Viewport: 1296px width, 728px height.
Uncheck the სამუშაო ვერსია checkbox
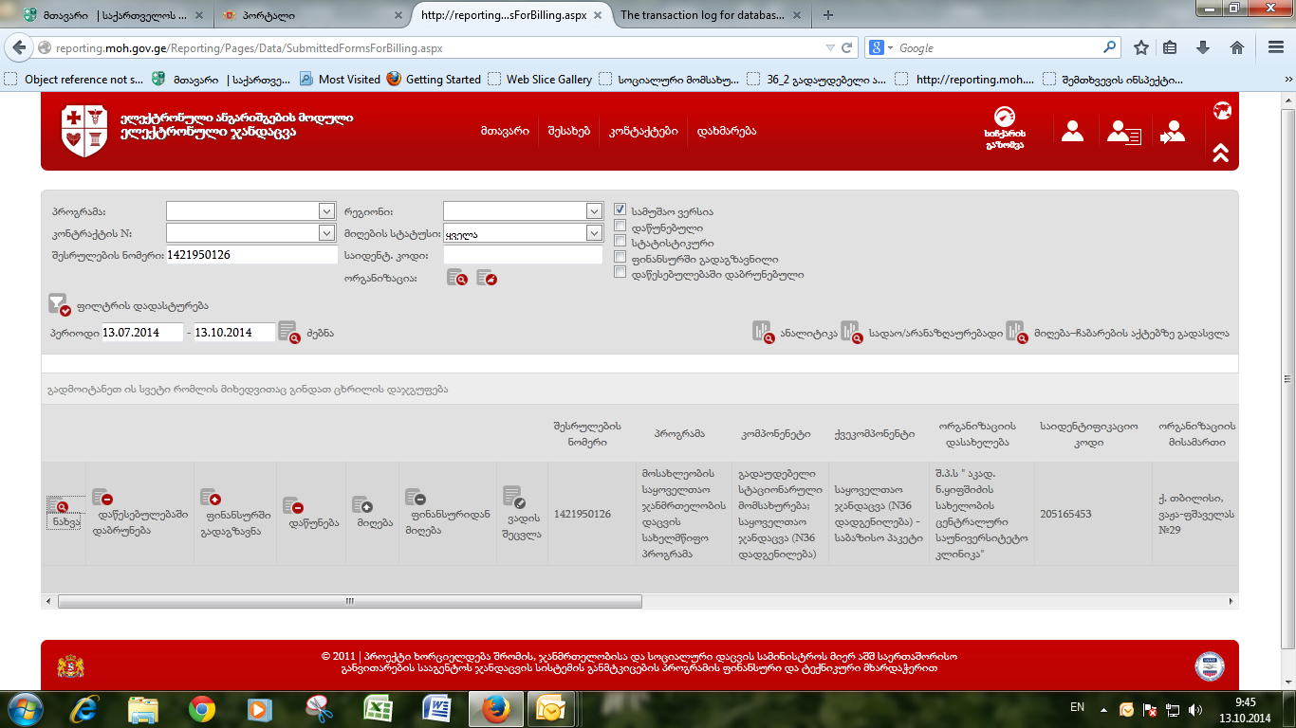click(x=620, y=210)
